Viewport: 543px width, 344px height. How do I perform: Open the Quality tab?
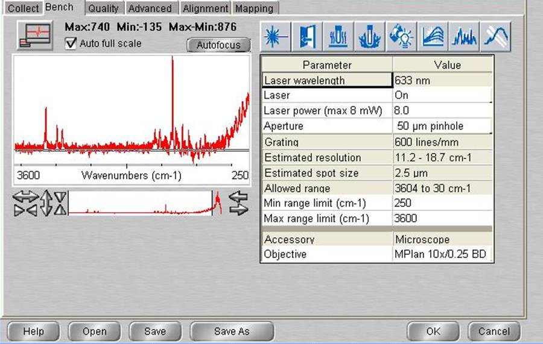click(x=103, y=8)
